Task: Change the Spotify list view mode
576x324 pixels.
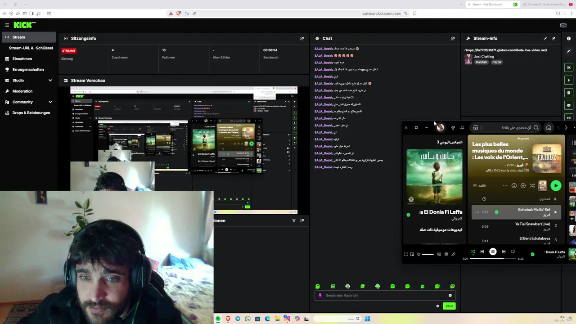Action: point(480,185)
